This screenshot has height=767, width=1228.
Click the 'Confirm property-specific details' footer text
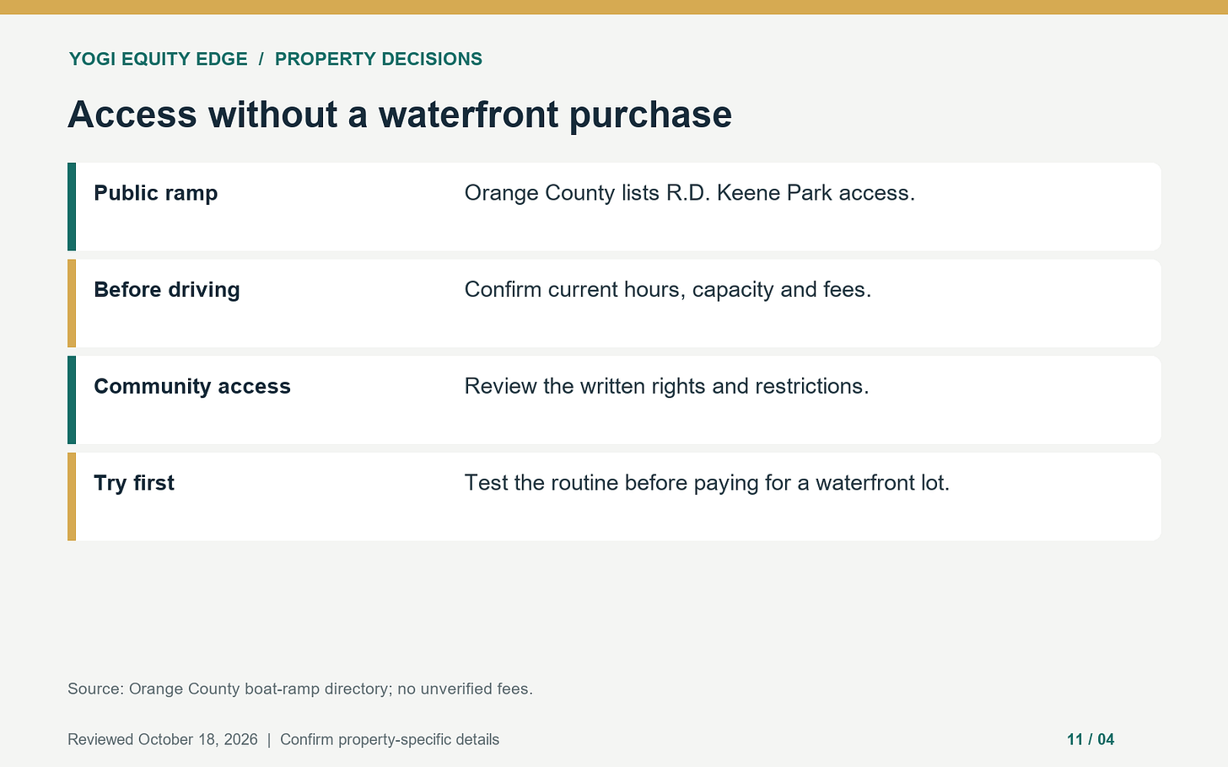(390, 739)
